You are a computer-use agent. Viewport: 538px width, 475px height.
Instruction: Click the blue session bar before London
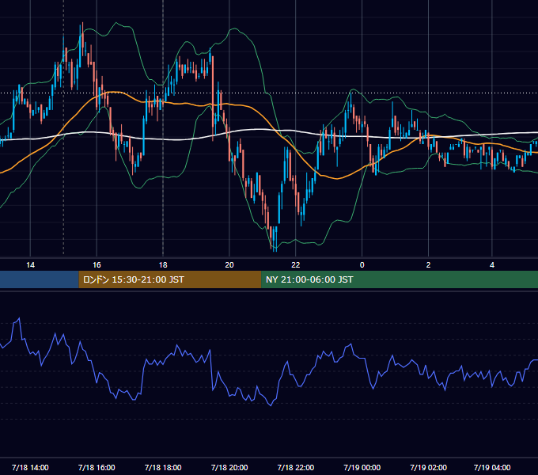tap(40, 279)
